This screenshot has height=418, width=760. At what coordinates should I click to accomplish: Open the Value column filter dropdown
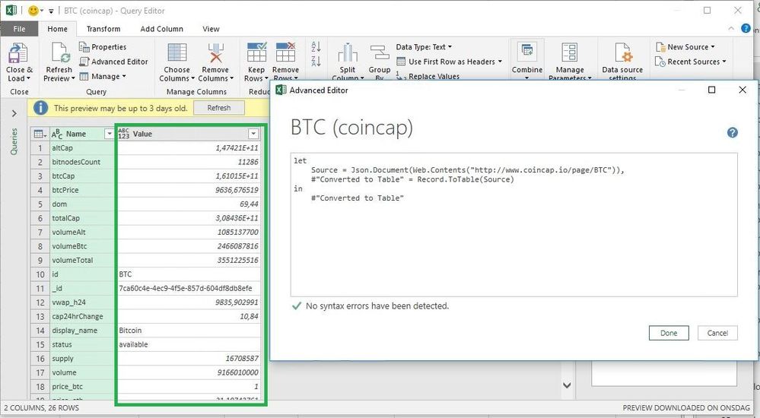click(253, 135)
